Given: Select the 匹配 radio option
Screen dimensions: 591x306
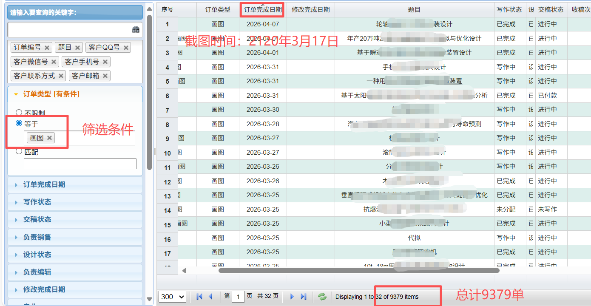Looking at the screenshot, I should coord(19,151).
